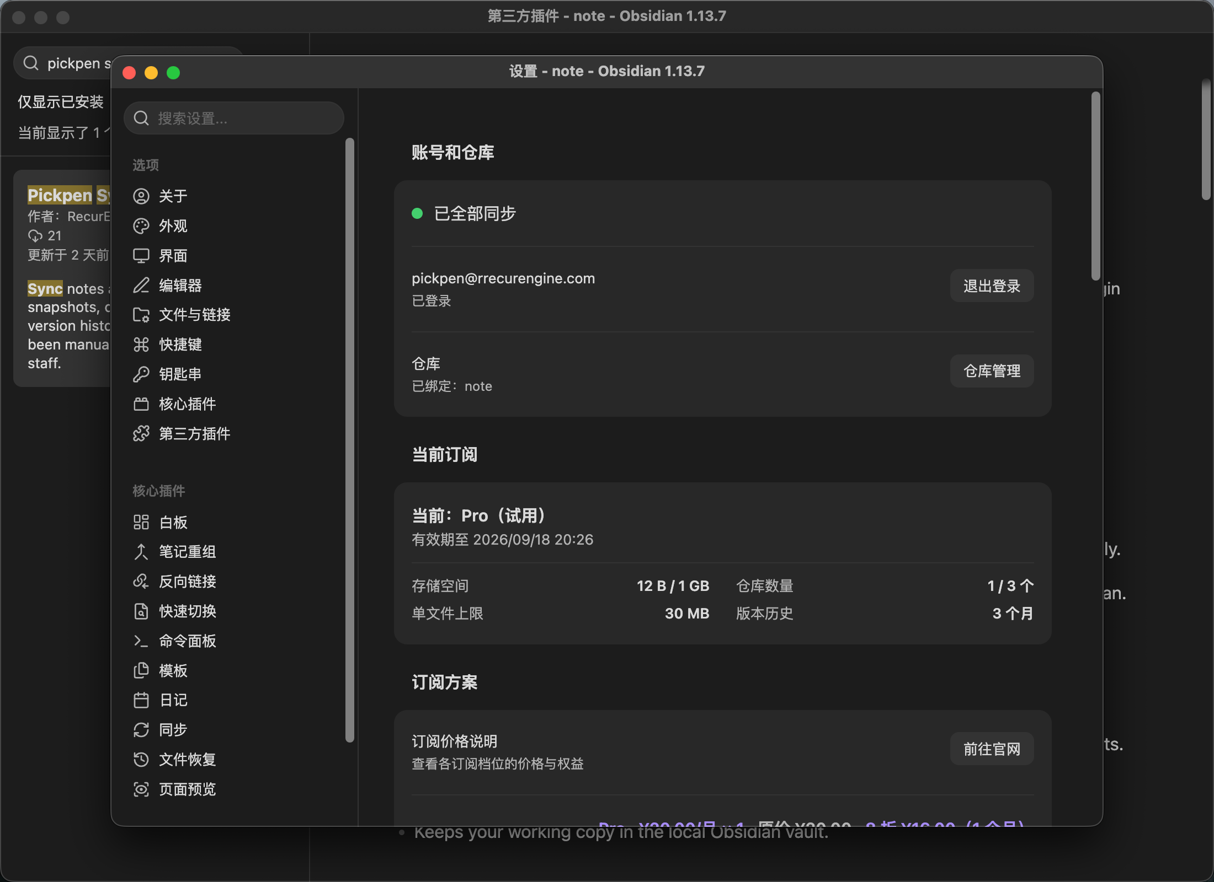This screenshot has height=882, width=1214.
Task: Click the 文件恢复 history clock icon
Action: [x=141, y=760]
